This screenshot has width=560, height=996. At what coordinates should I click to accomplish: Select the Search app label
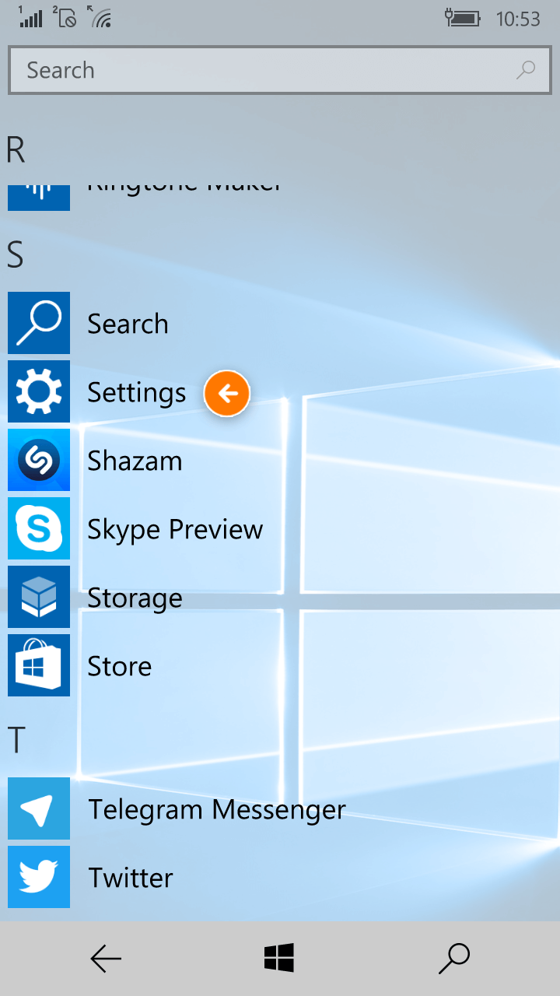pos(128,323)
